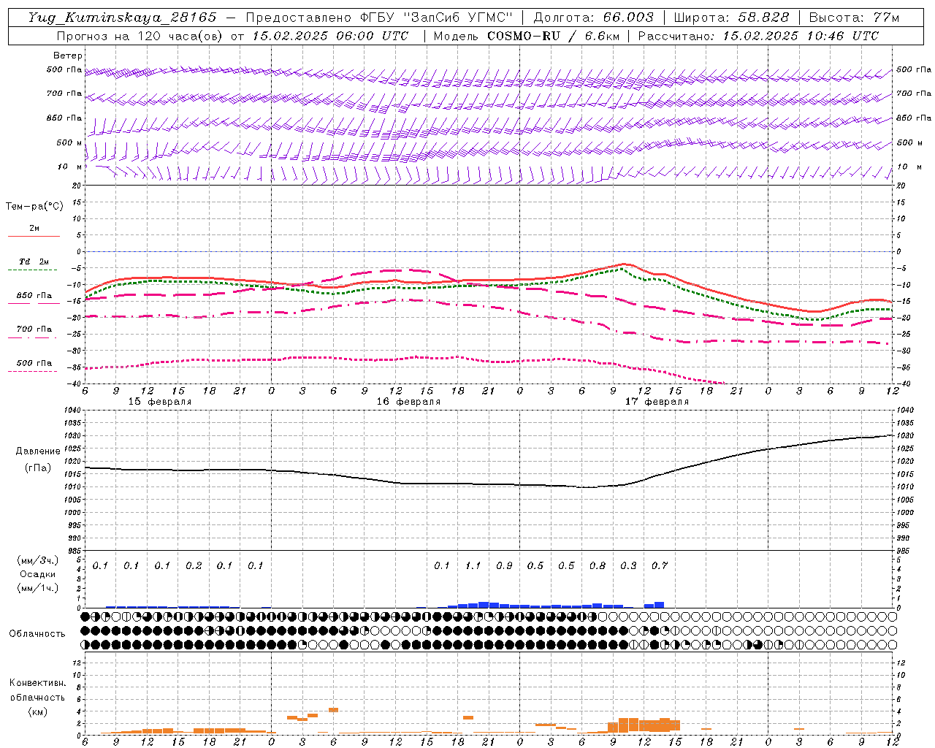Image resolution: width=935 pixels, height=748 pixels.
Task: Click the Давление panel label
Action: coord(38,451)
